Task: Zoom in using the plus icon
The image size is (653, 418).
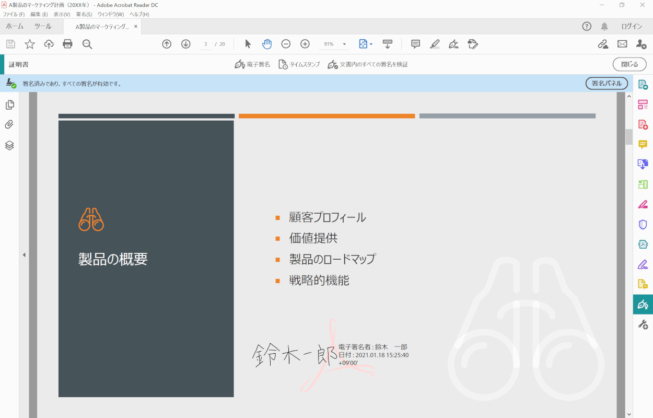Action: pyautogui.click(x=305, y=44)
